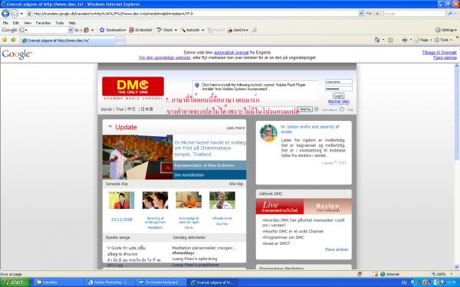
Task: Open the Google Toolbar Bookmarks star
Action: [102, 30]
